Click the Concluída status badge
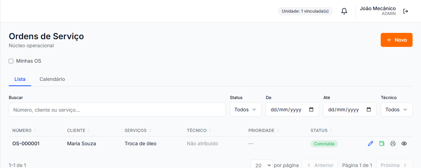421x168 pixels. 324,144
